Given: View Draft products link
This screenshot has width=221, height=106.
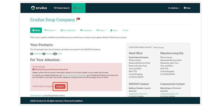Looking at the screenshot, I should coord(59,54).
